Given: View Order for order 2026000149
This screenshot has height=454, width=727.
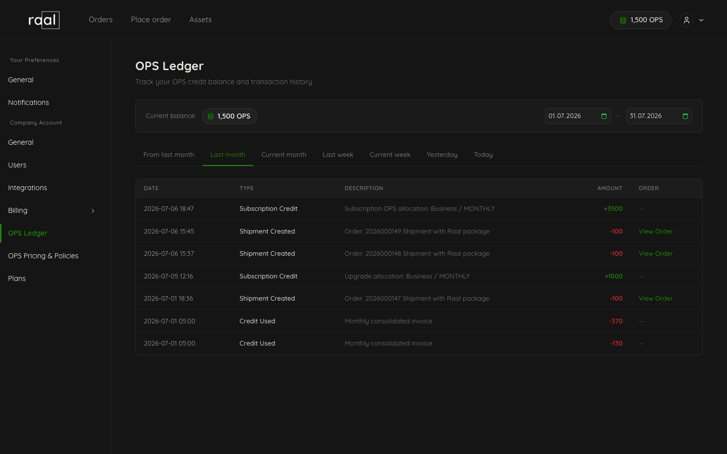Looking at the screenshot, I should (656, 232).
